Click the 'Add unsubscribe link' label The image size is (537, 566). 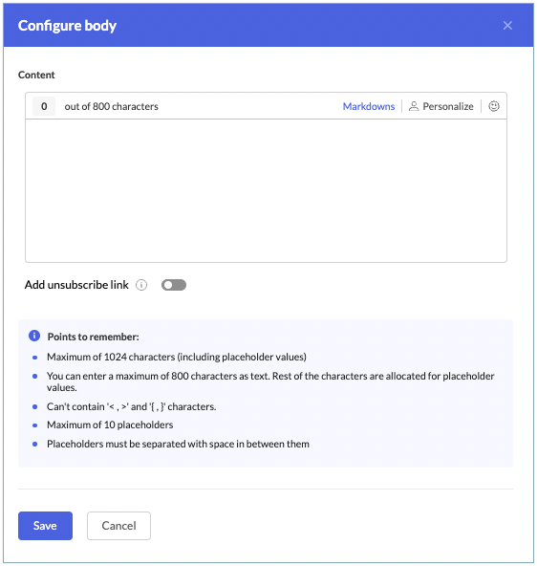(76, 285)
